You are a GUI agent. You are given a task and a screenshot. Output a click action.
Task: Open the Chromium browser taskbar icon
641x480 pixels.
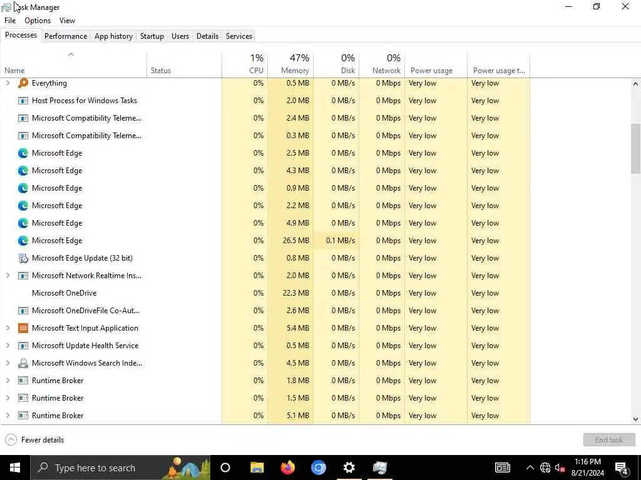point(319,467)
